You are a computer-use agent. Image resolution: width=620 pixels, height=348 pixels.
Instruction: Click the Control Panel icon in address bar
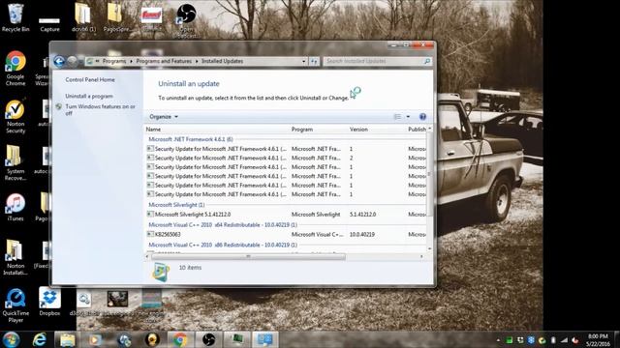pyautogui.click(x=90, y=61)
